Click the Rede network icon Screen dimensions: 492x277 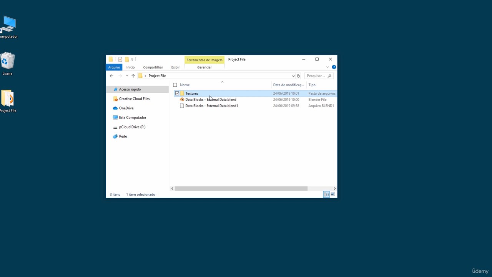click(x=115, y=137)
